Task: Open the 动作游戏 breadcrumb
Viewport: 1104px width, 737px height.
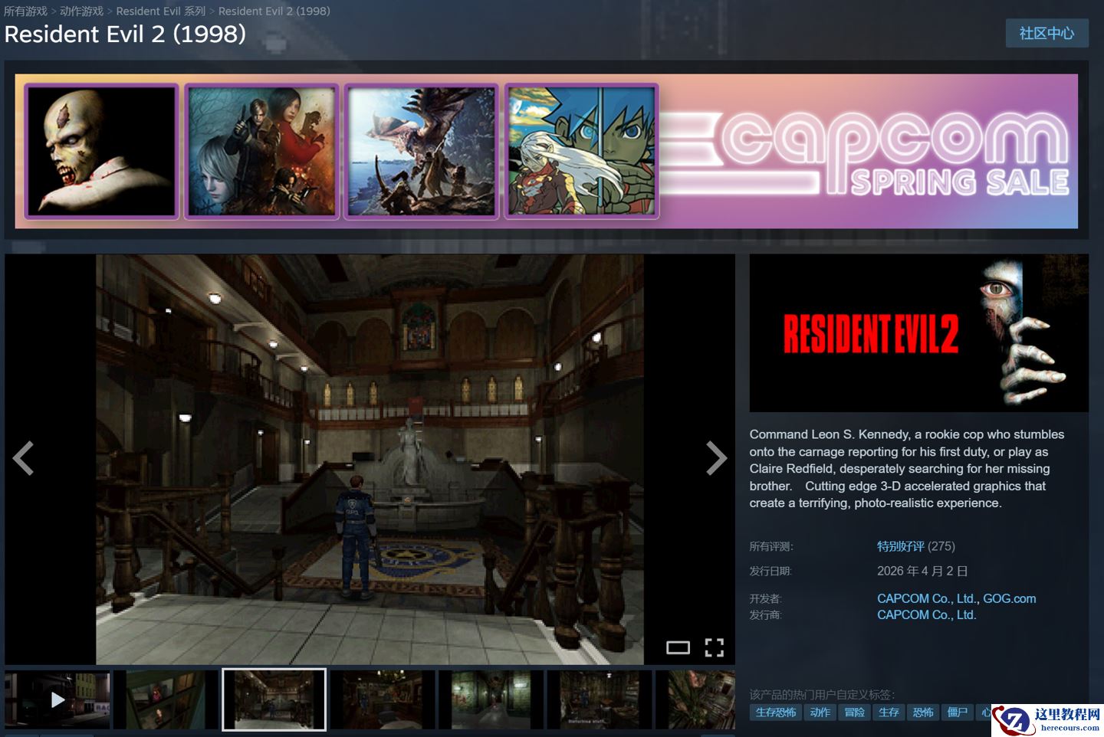Action: pos(81,11)
